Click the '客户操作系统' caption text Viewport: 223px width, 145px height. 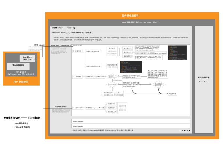21,72
